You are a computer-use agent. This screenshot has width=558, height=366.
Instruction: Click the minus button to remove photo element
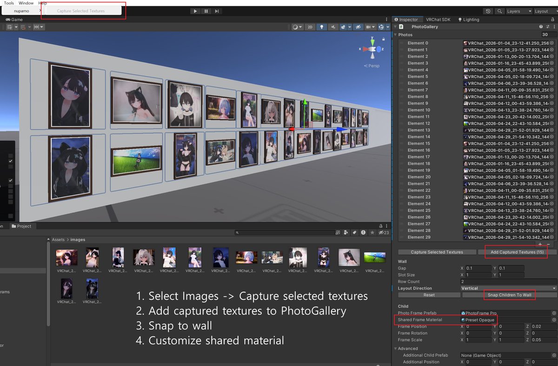pyautogui.click(x=549, y=244)
